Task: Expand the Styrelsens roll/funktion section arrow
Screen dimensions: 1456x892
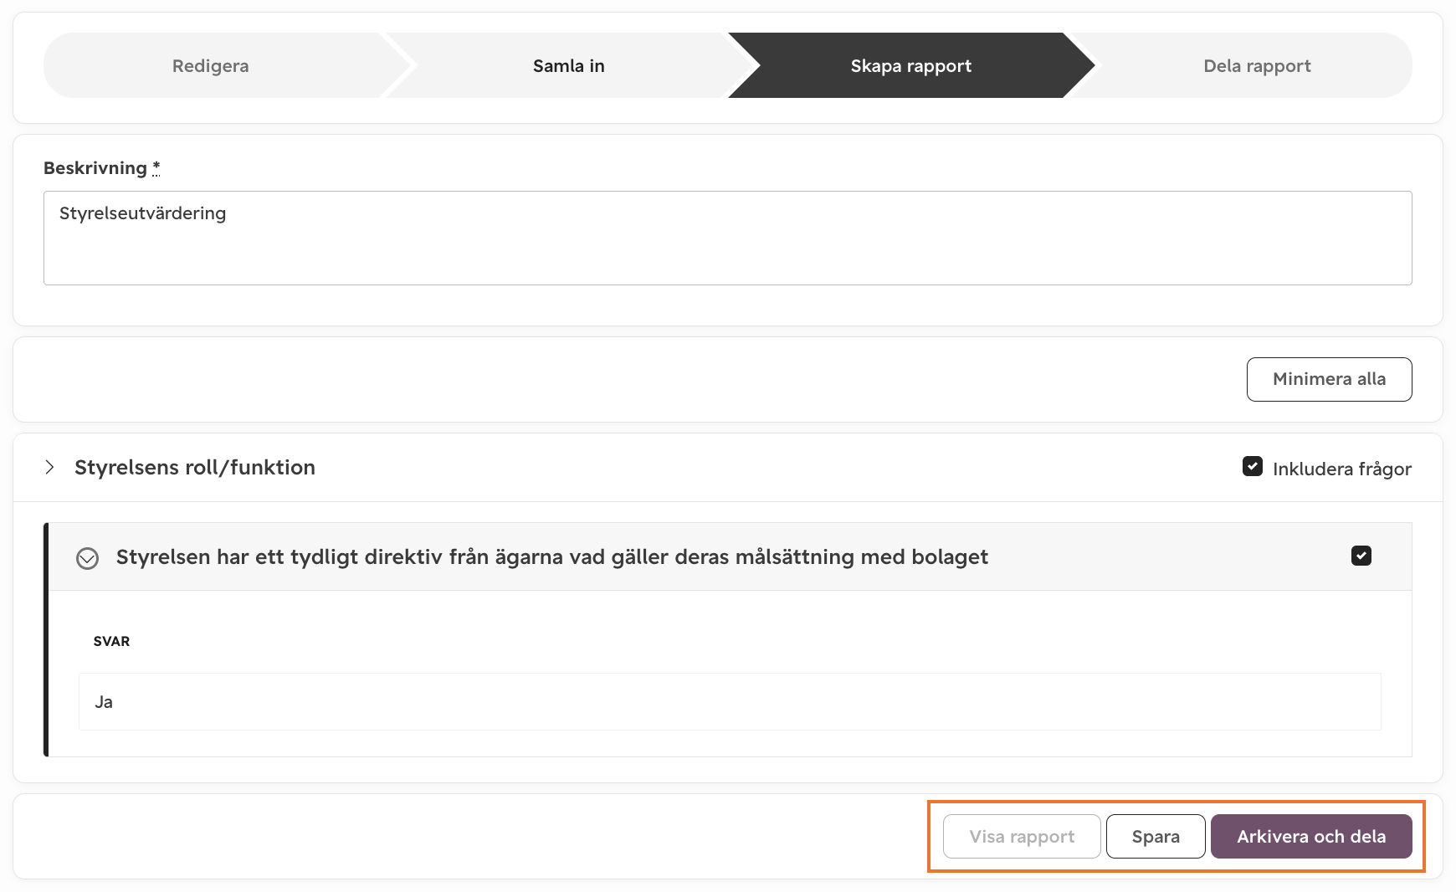Action: click(50, 467)
